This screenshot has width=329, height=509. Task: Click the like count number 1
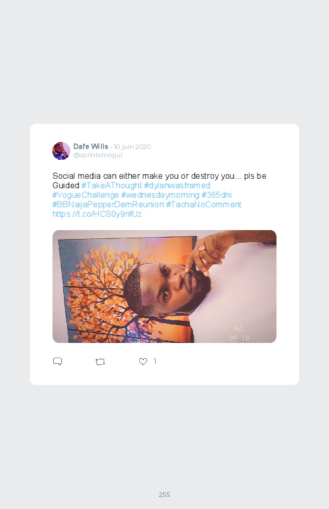point(155,361)
